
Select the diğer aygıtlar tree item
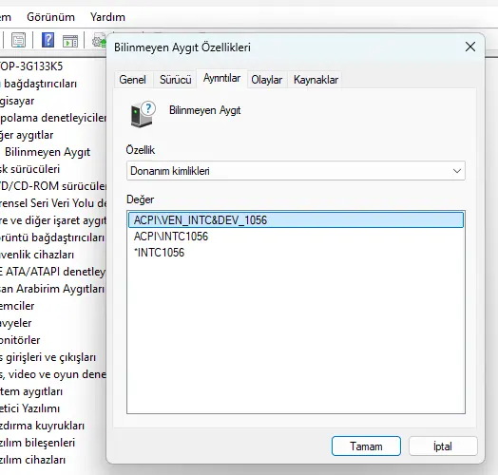point(27,135)
